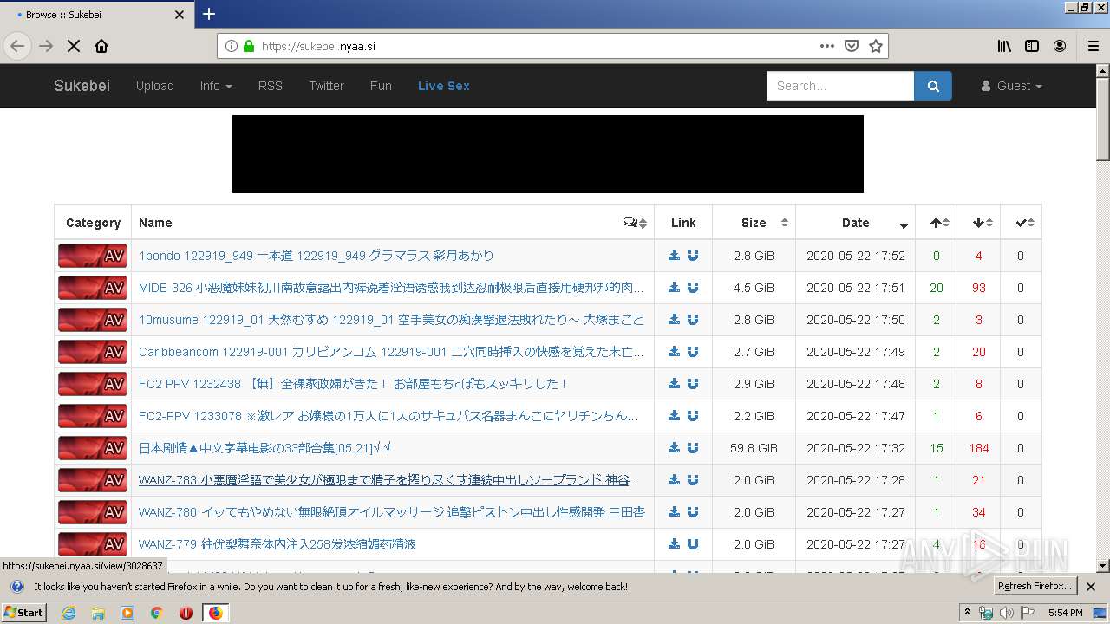Screen dimensions: 1110x624
Task: Show site security info via the padlock icon
Action: pos(249,46)
